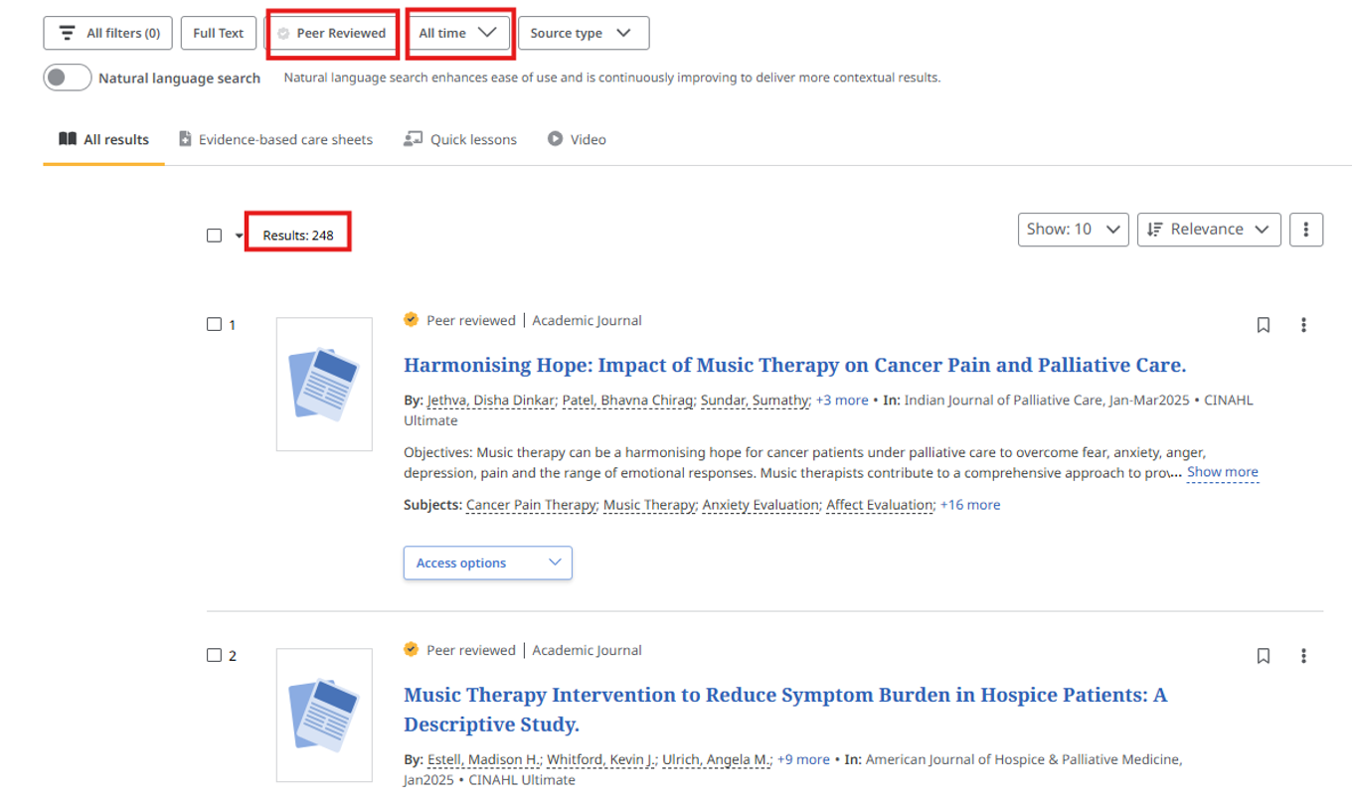
Task: Select Affect Evaluation subject
Action: pos(880,505)
